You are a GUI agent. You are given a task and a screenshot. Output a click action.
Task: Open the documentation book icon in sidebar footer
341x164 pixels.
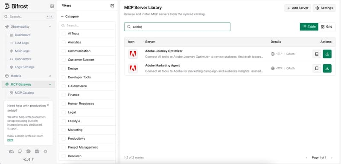tap(37, 152)
